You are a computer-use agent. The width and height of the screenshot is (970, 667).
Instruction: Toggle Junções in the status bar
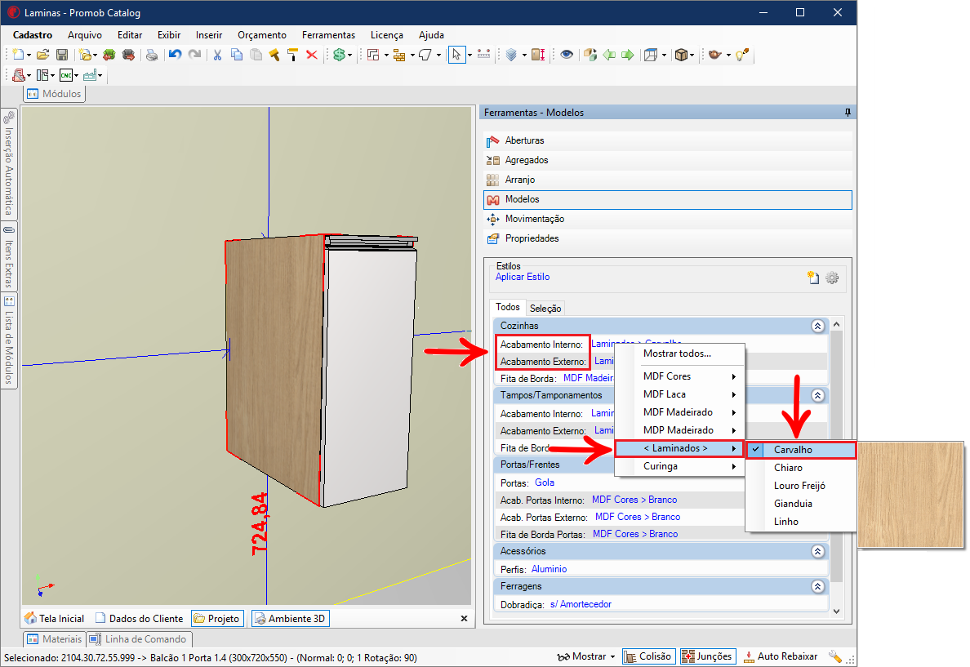coord(707,656)
